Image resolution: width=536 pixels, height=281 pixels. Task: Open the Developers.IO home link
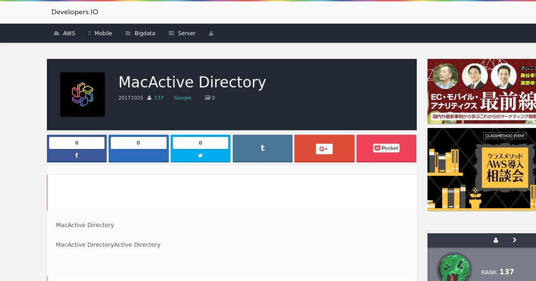click(75, 12)
